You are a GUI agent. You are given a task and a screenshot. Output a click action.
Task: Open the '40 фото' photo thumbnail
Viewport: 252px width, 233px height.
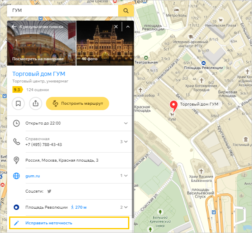click(x=103, y=43)
